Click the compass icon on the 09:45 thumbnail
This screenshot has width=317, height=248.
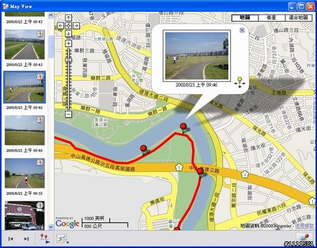point(40,34)
